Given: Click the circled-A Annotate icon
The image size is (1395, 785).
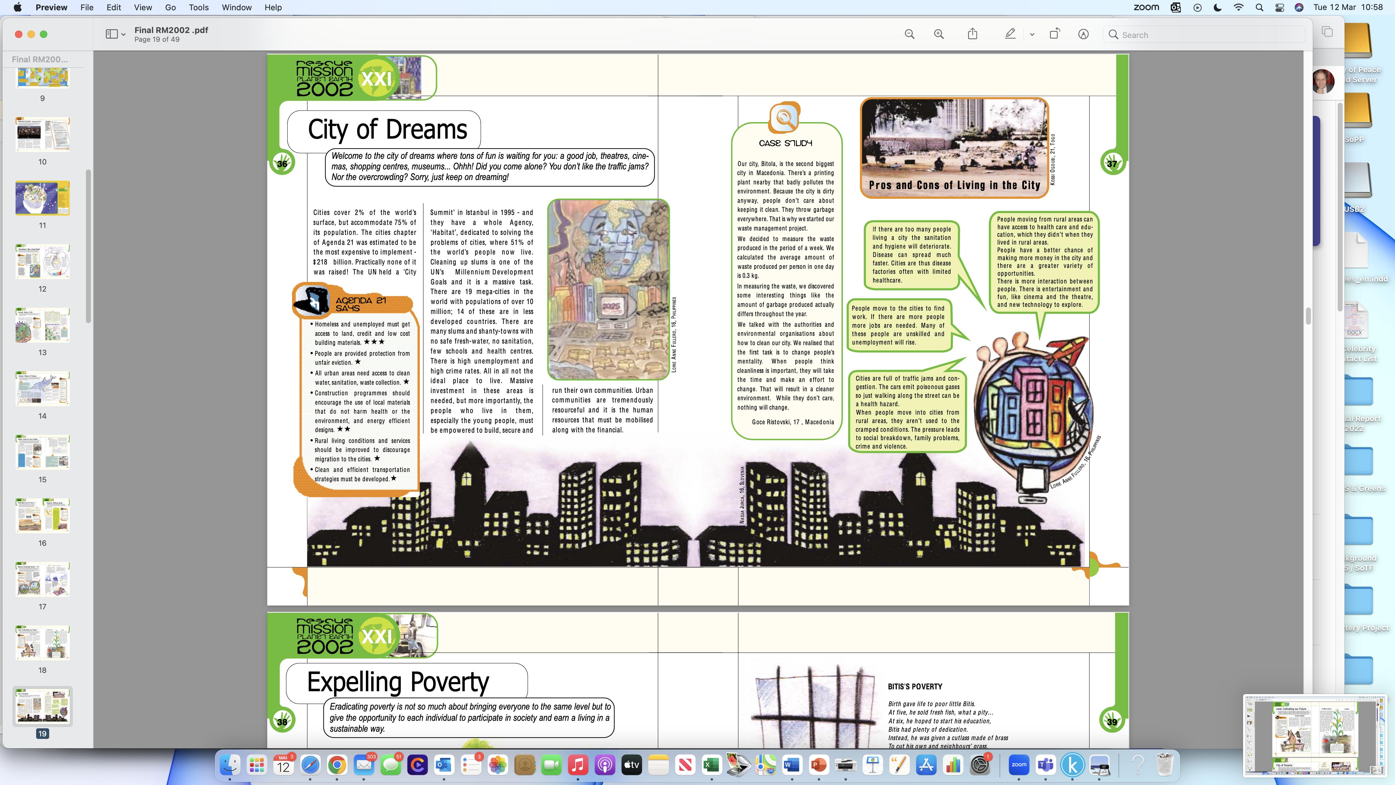Looking at the screenshot, I should [x=1083, y=35].
